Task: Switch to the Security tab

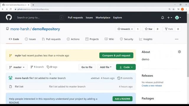Action: 127,39
